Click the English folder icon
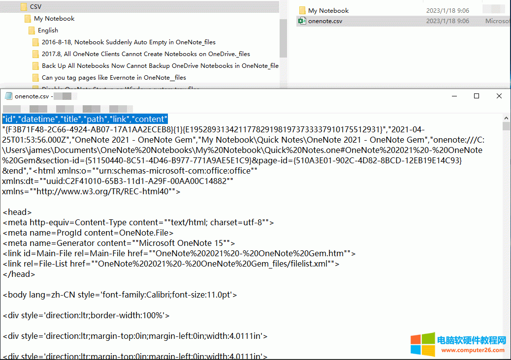 click(32, 30)
